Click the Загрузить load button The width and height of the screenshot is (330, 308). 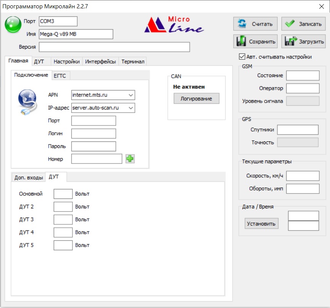[x=303, y=41]
